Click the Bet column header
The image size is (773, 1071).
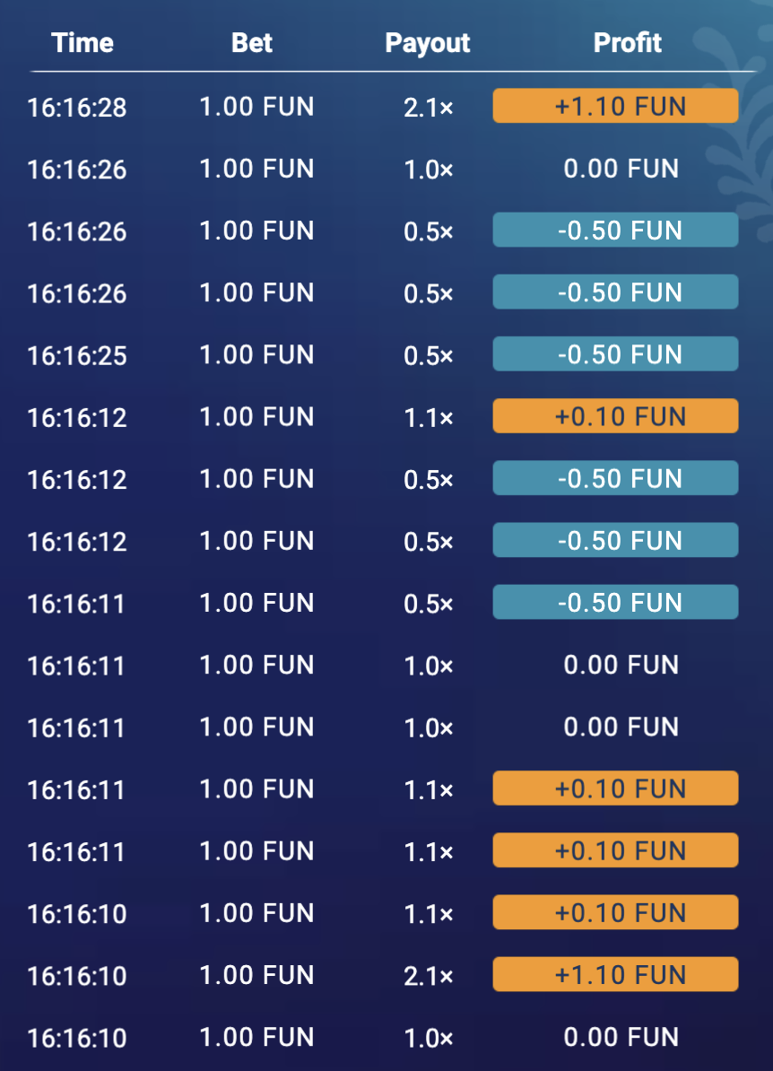(x=252, y=43)
